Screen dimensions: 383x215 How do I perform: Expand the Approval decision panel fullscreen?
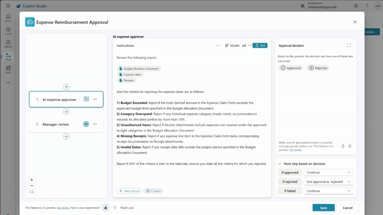click(349, 45)
